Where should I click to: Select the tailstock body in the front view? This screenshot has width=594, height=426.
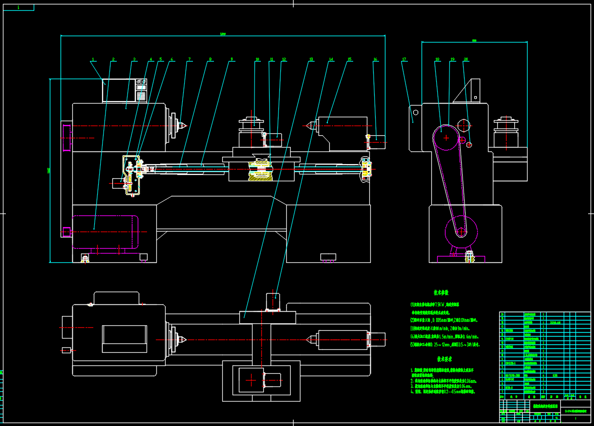point(342,133)
